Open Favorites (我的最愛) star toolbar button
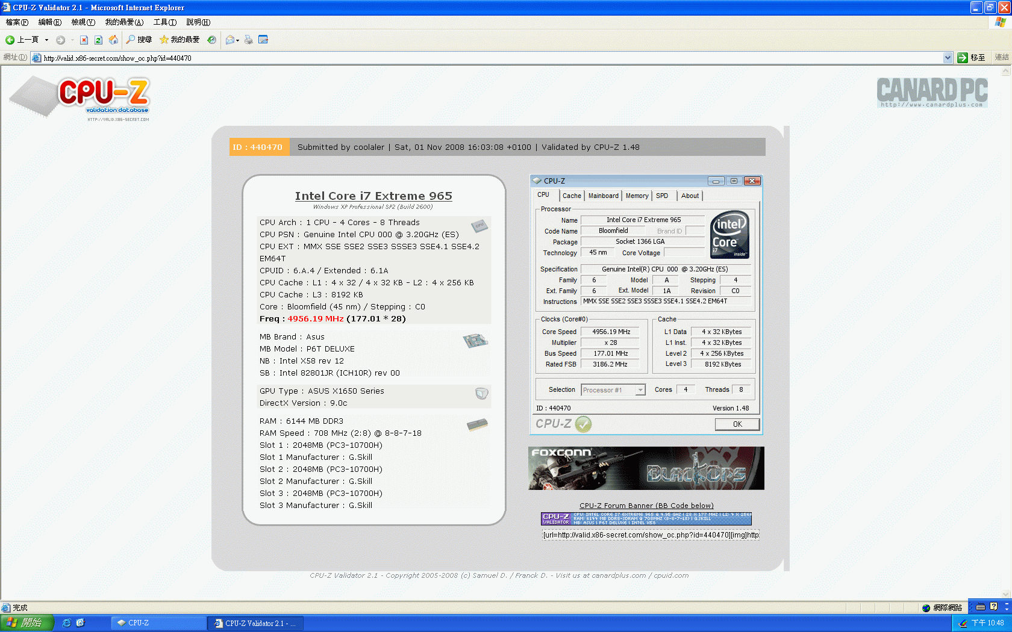The width and height of the screenshot is (1012, 632). 180,40
